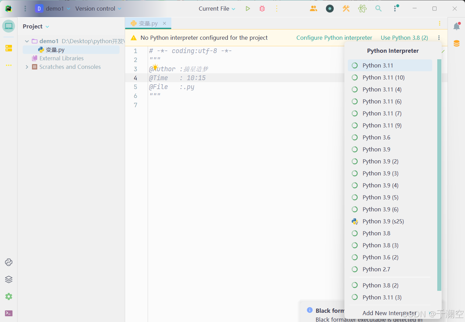The width and height of the screenshot is (465, 322).
Task: Open Current File run configuration dropdown
Action: click(217, 9)
